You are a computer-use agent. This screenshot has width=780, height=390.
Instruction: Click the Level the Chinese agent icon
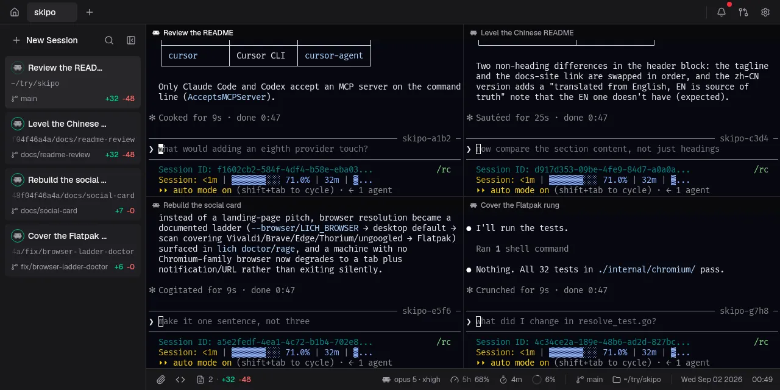pyautogui.click(x=17, y=124)
